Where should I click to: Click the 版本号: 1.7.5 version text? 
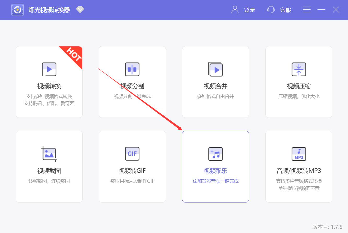327,227
